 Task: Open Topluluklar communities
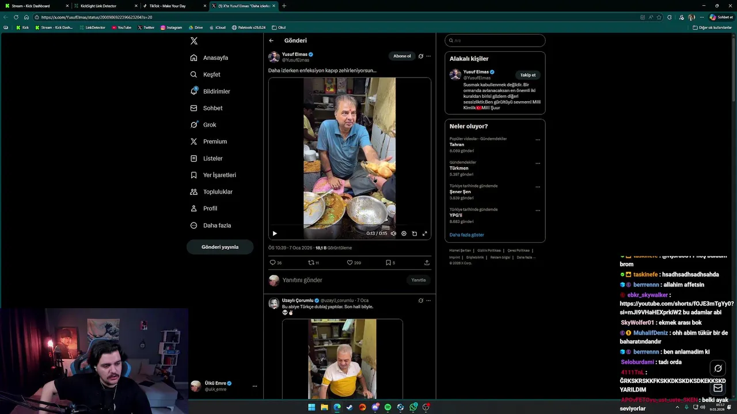[211, 191]
